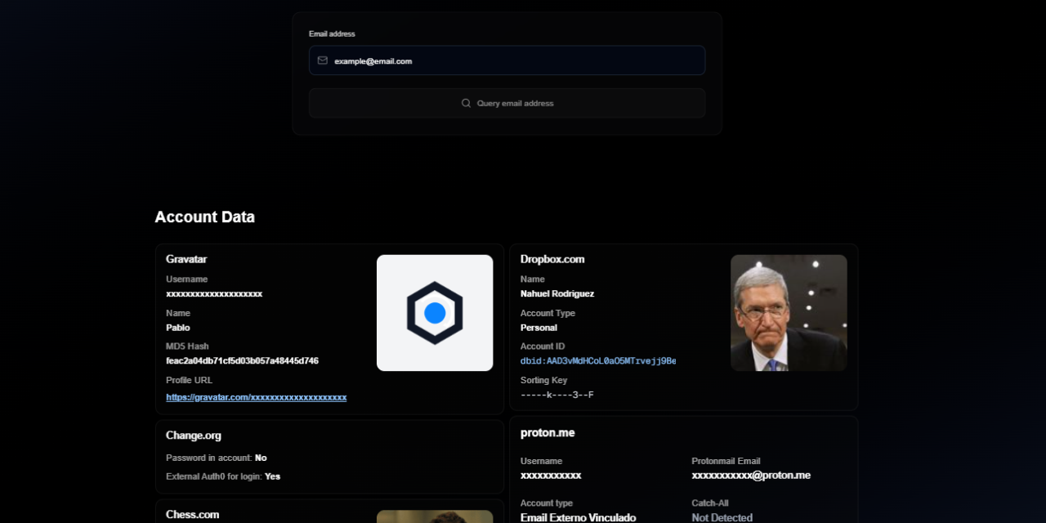Select the Dropbox sorting key value
Viewport: 1046px width, 523px height.
point(557,396)
